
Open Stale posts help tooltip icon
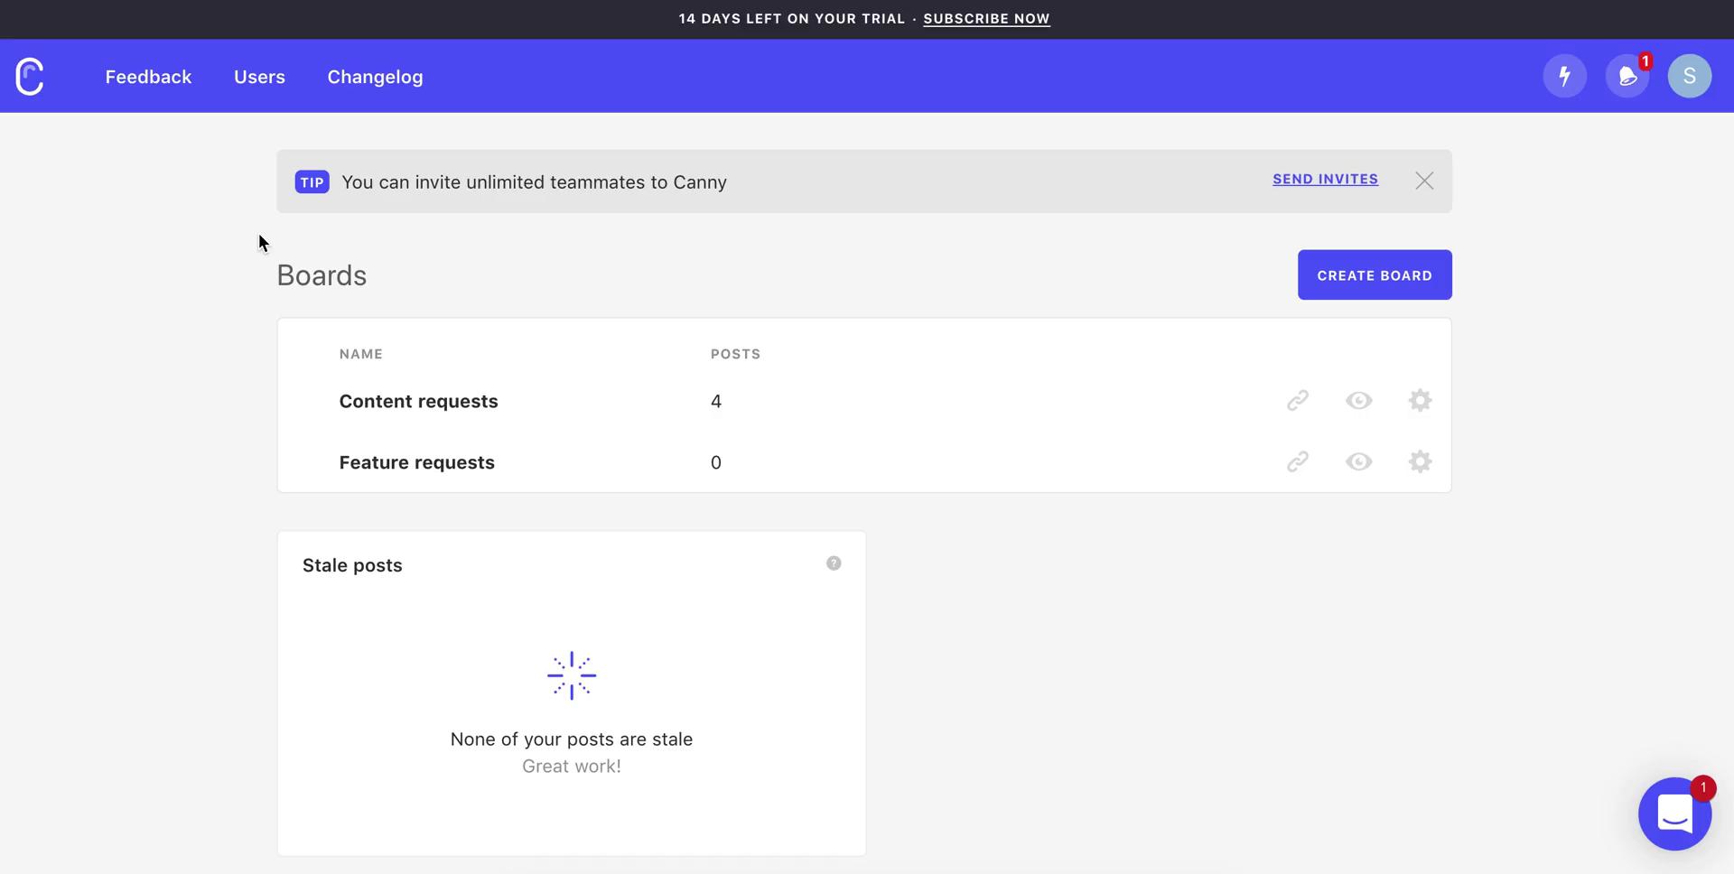pyautogui.click(x=834, y=563)
